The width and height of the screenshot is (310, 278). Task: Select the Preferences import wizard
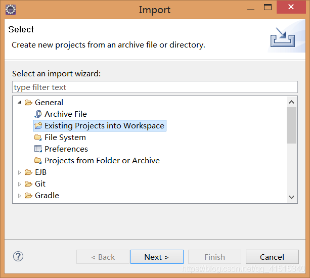66,149
